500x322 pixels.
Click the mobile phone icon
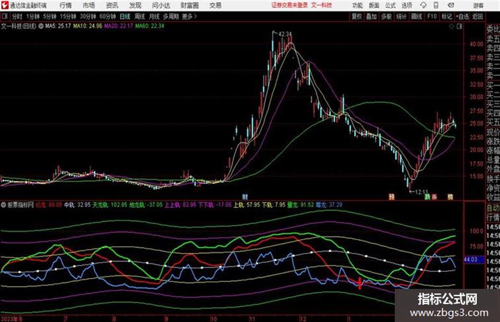click(x=436, y=5)
